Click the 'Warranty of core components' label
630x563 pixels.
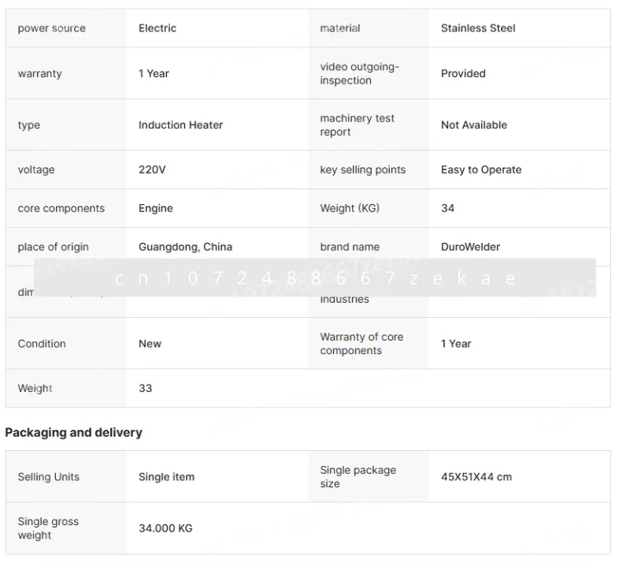click(x=361, y=344)
